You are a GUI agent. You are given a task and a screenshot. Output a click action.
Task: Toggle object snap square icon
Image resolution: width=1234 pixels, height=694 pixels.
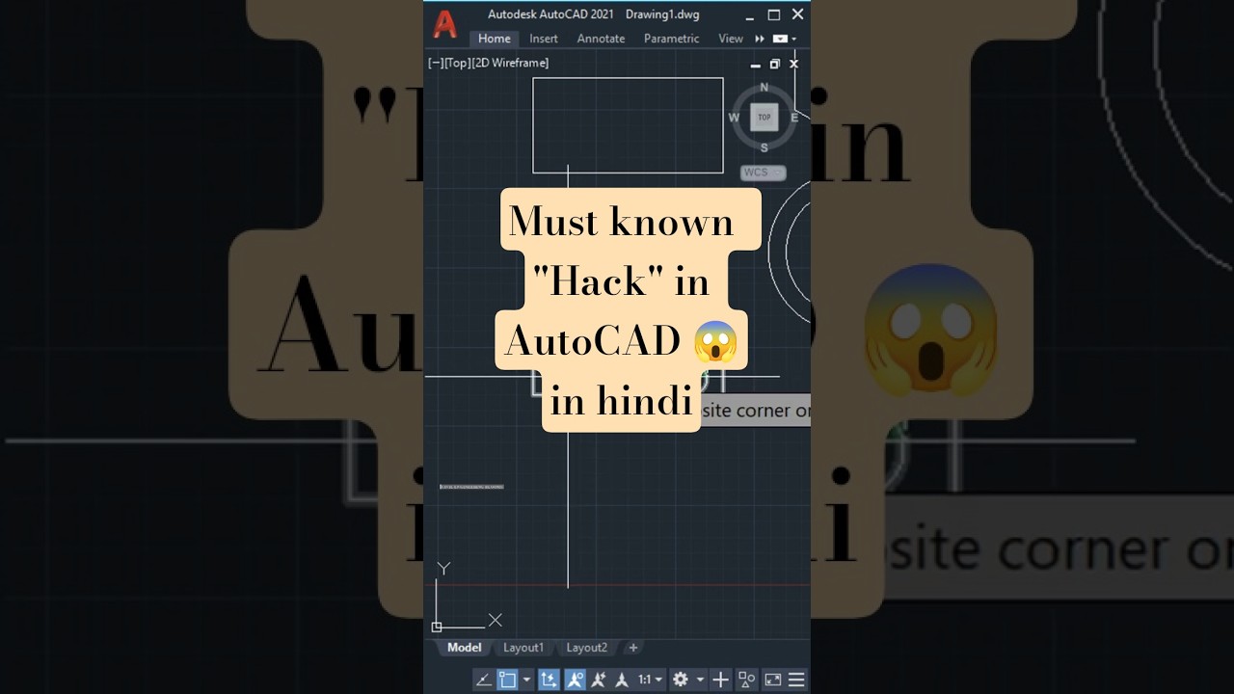tap(508, 680)
